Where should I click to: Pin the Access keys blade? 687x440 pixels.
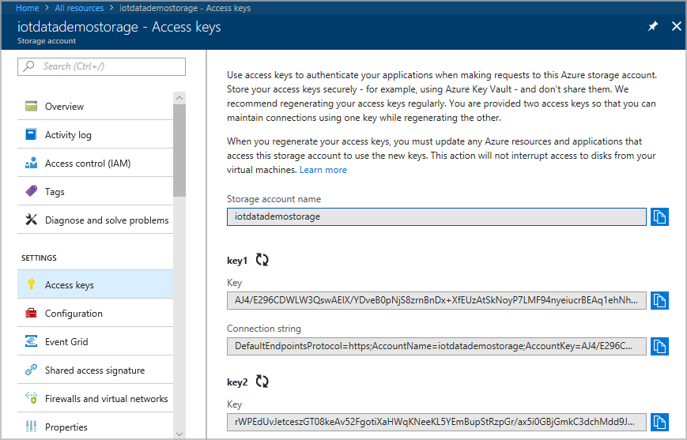[x=653, y=27]
